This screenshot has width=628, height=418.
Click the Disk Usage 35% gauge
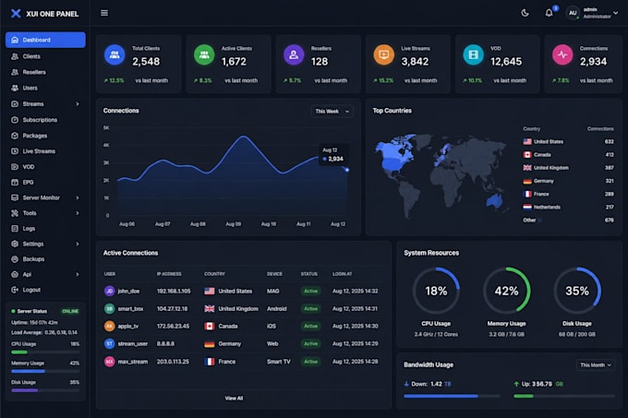[577, 291]
